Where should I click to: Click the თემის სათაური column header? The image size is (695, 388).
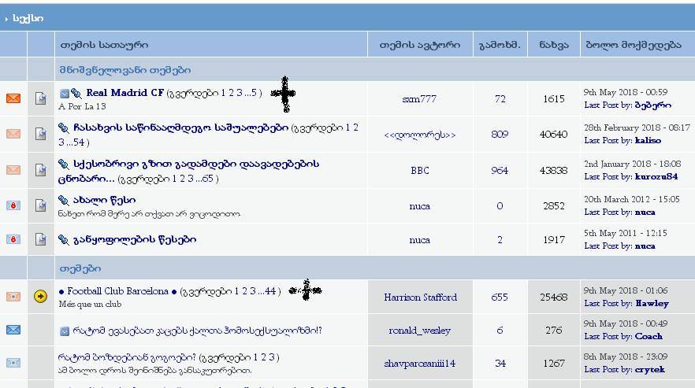(x=104, y=45)
